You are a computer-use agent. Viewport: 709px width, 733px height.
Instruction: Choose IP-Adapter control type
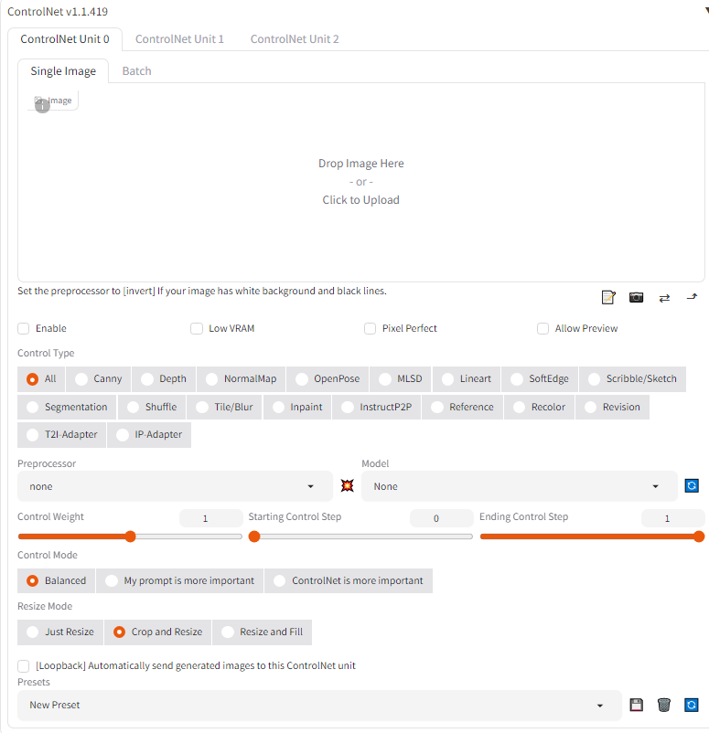[x=149, y=435]
